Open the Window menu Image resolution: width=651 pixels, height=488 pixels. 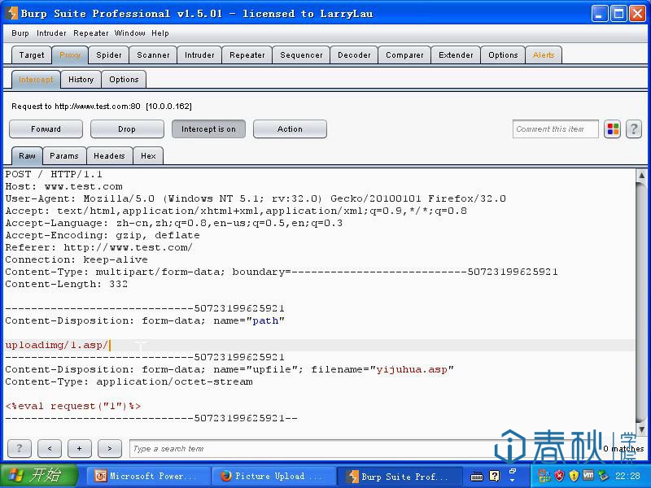pyautogui.click(x=130, y=33)
